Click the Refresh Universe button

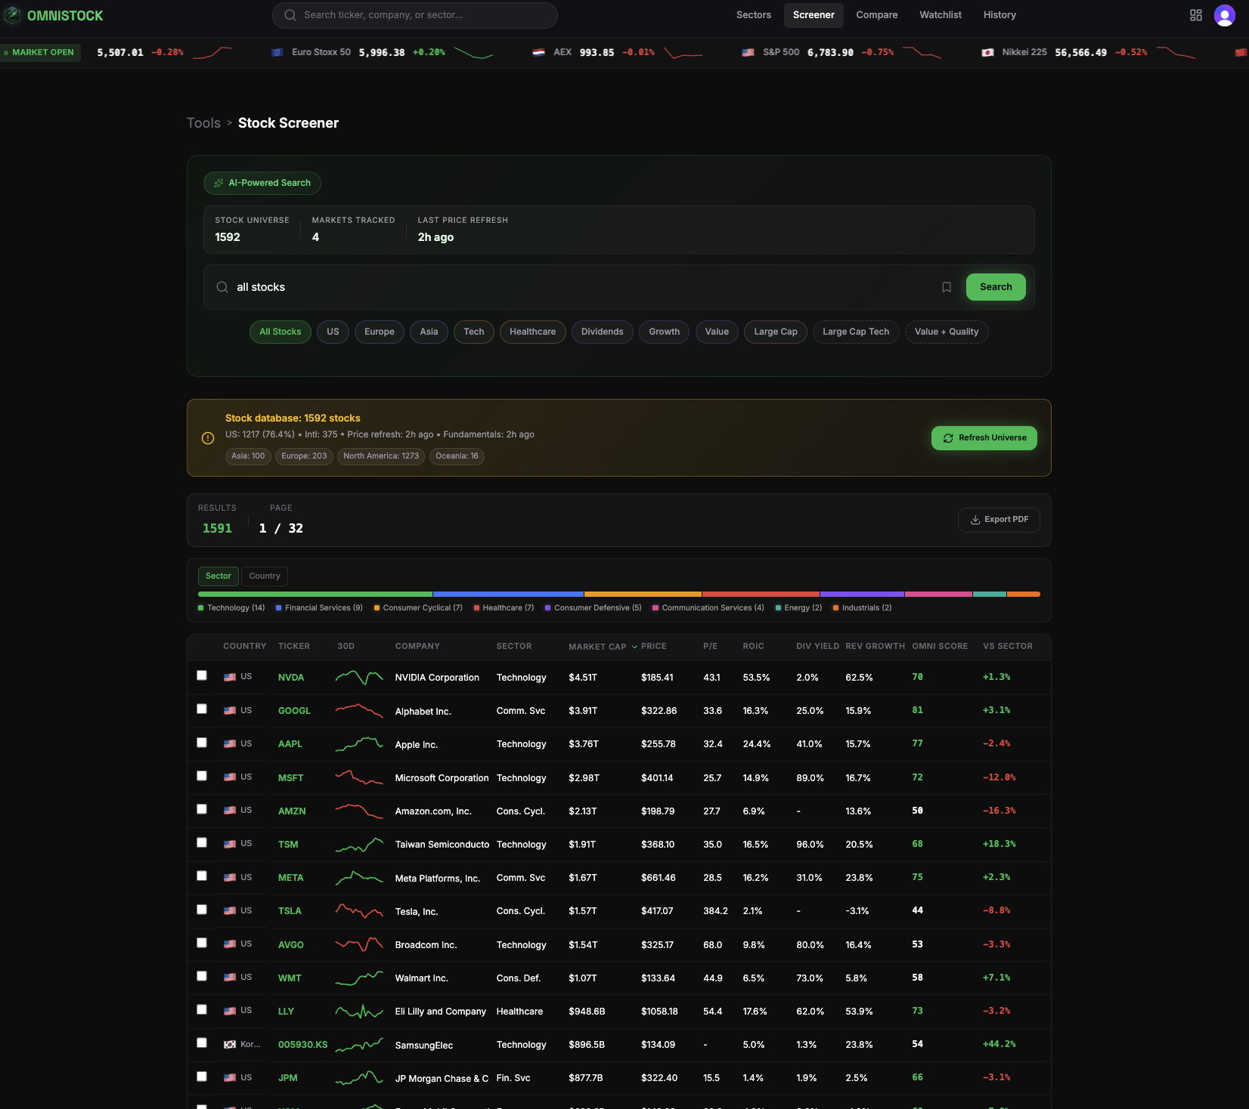pyautogui.click(x=984, y=438)
